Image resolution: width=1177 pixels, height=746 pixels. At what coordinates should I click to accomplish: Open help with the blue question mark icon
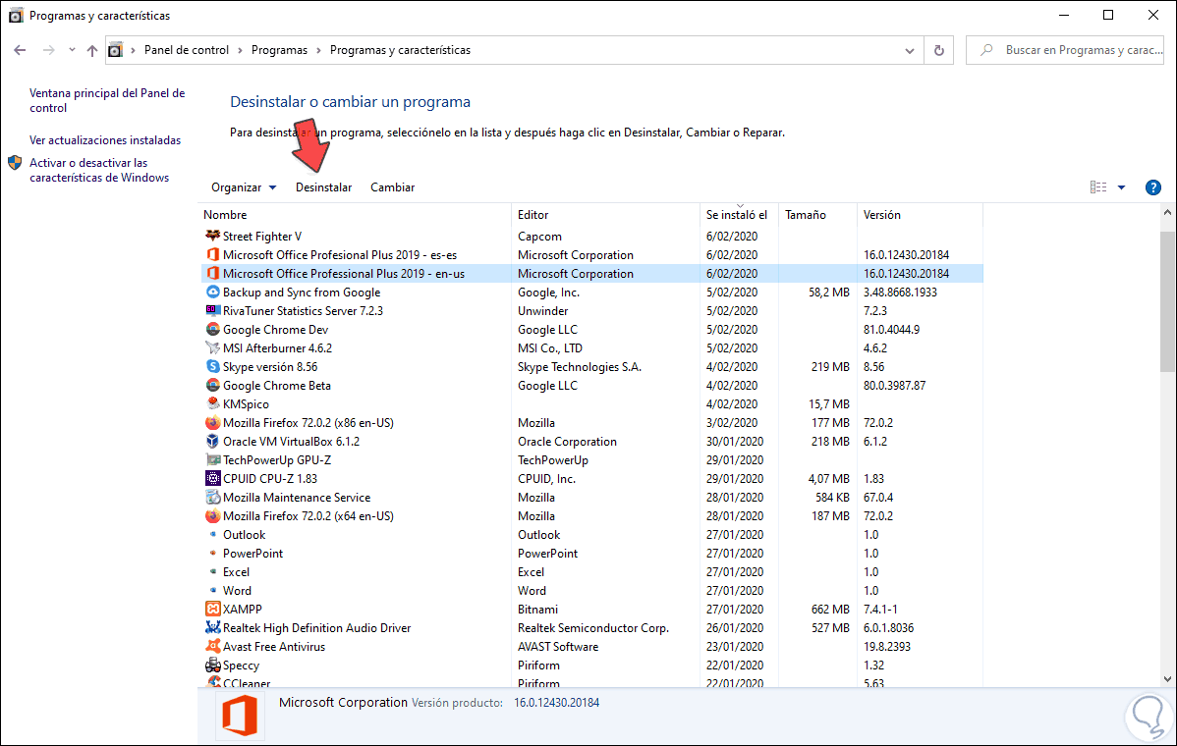(1153, 187)
